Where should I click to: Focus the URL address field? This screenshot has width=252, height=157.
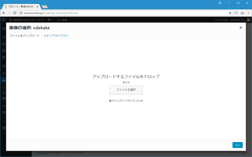point(118,13)
